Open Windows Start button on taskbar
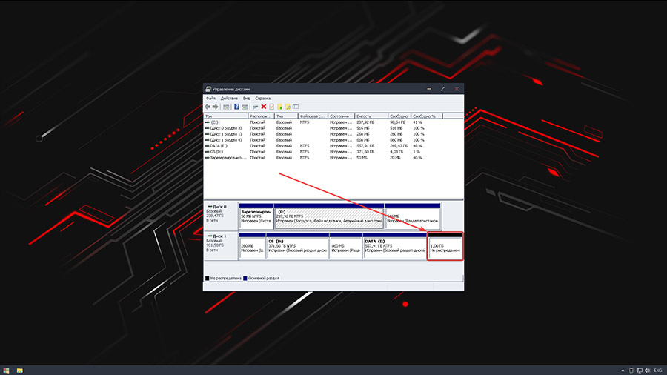The image size is (667, 375). coord(6,369)
